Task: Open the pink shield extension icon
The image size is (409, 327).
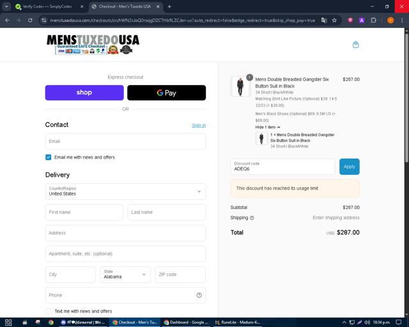Action: tap(350, 20)
